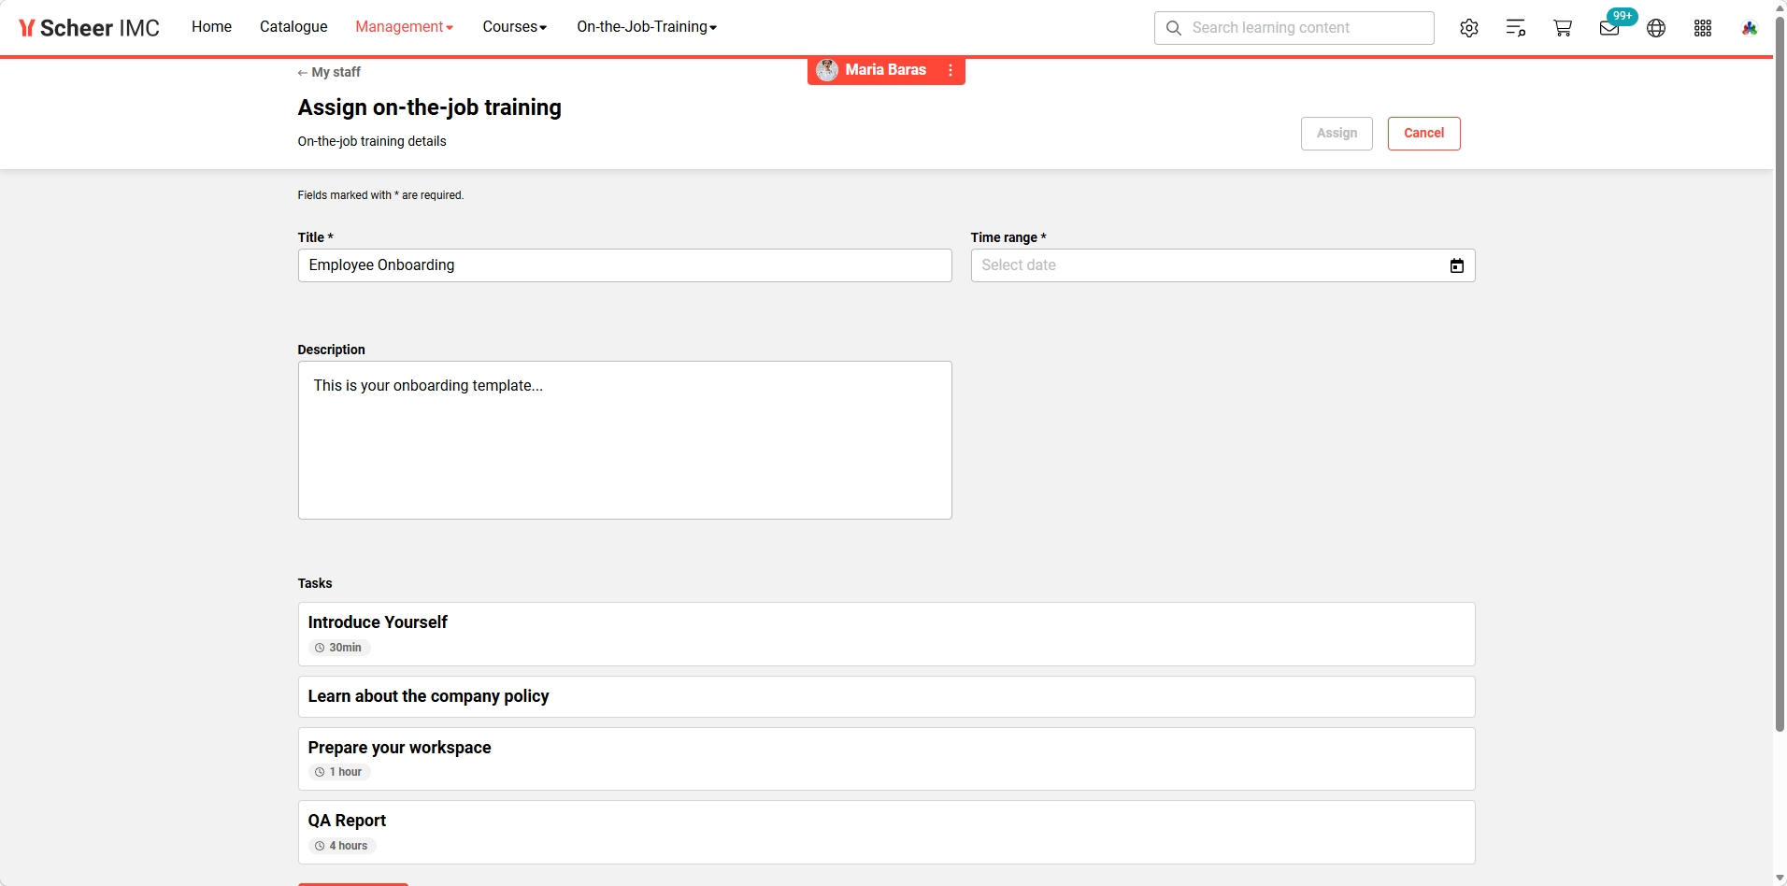This screenshot has height=886, width=1787.
Task: Click the 30min clock badge
Action: pyautogui.click(x=339, y=648)
